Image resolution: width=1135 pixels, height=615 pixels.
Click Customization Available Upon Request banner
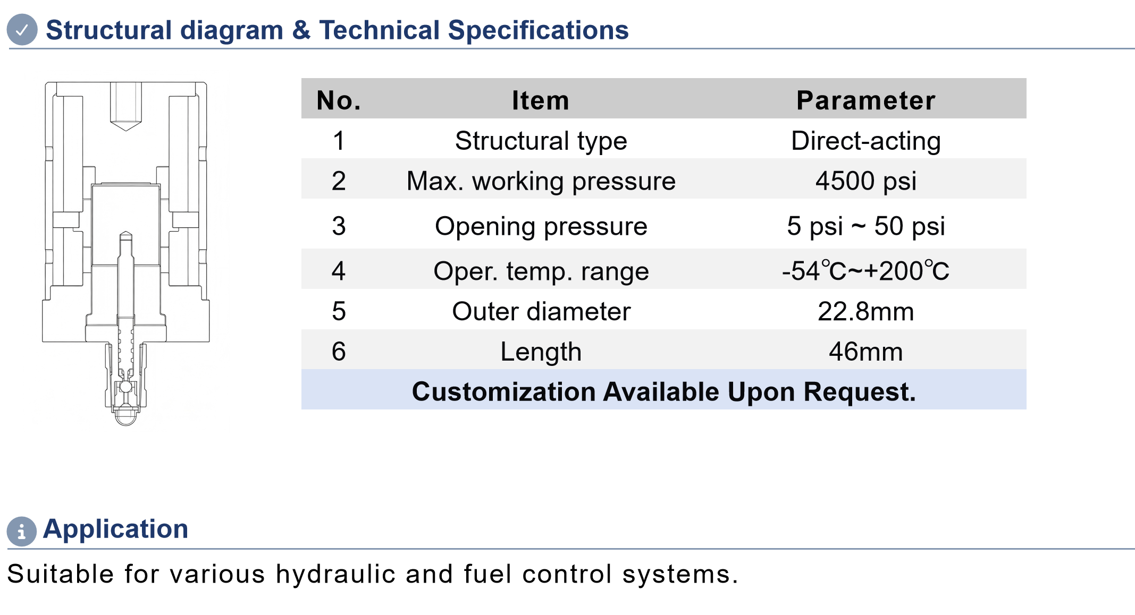(x=663, y=392)
